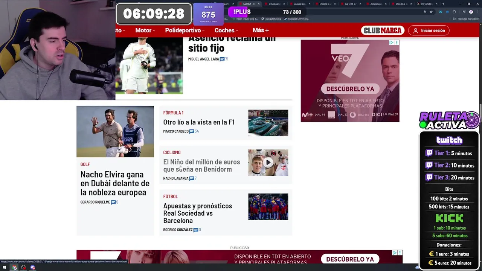
Task: Click the browser zoom magnifier icon
Action: pyautogui.click(x=425, y=12)
